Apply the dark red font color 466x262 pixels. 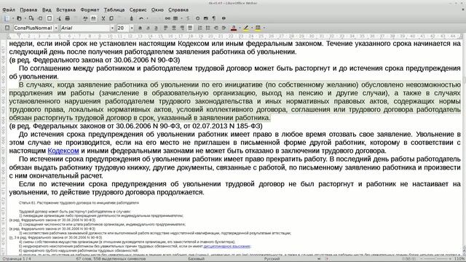(x=234, y=28)
